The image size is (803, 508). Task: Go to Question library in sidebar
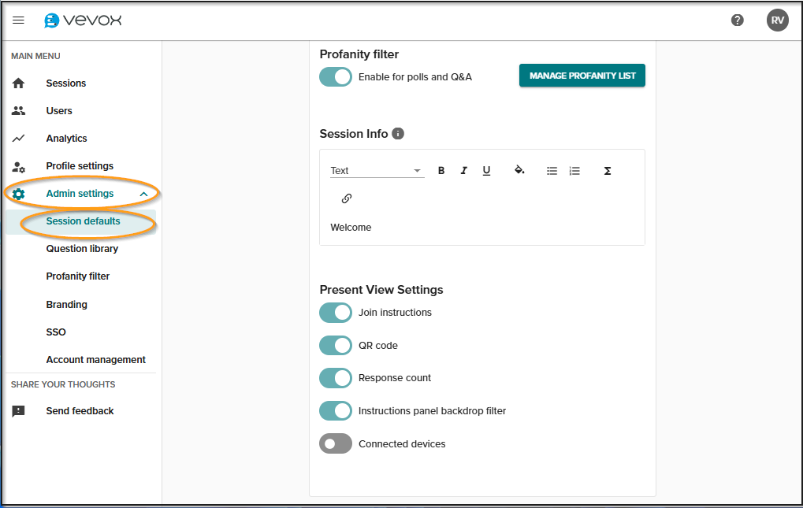(82, 249)
